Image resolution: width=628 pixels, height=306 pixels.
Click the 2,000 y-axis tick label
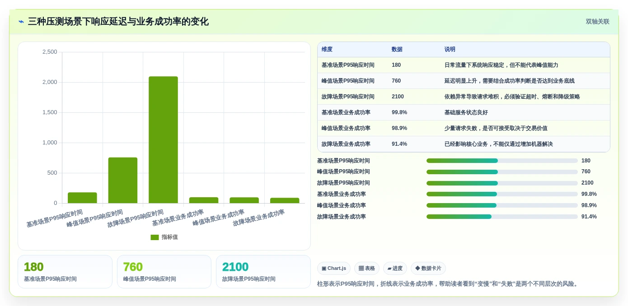[x=50, y=82]
